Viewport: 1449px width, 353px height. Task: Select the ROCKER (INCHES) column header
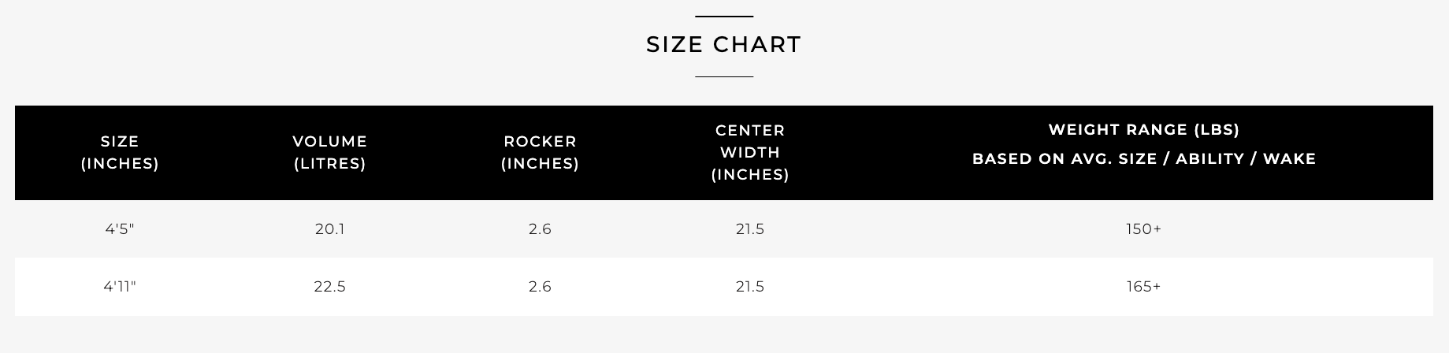pyautogui.click(x=540, y=153)
